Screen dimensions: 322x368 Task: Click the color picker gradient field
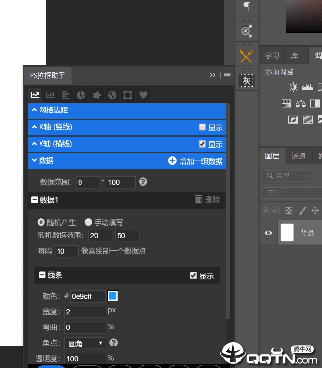304,16
